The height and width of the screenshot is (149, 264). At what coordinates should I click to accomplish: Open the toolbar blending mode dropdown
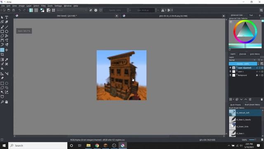click(x=72, y=10)
